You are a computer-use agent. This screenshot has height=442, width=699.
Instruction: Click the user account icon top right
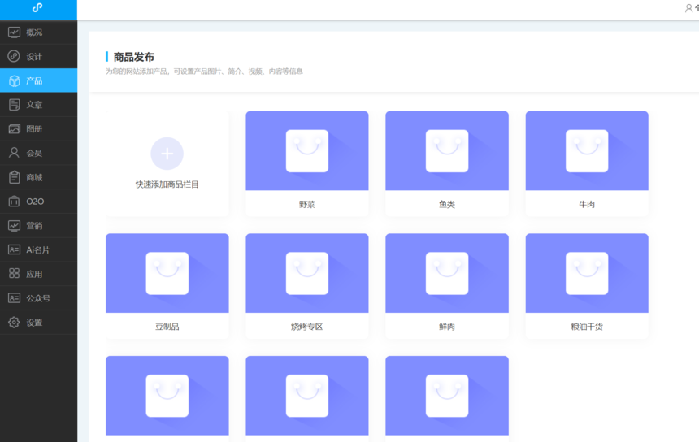688,8
